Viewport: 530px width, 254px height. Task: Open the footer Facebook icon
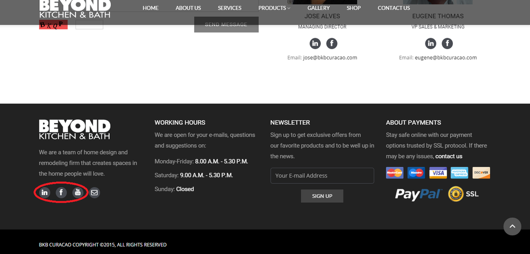tap(61, 192)
